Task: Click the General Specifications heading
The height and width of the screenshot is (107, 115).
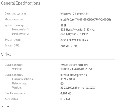Action: click(20, 3)
